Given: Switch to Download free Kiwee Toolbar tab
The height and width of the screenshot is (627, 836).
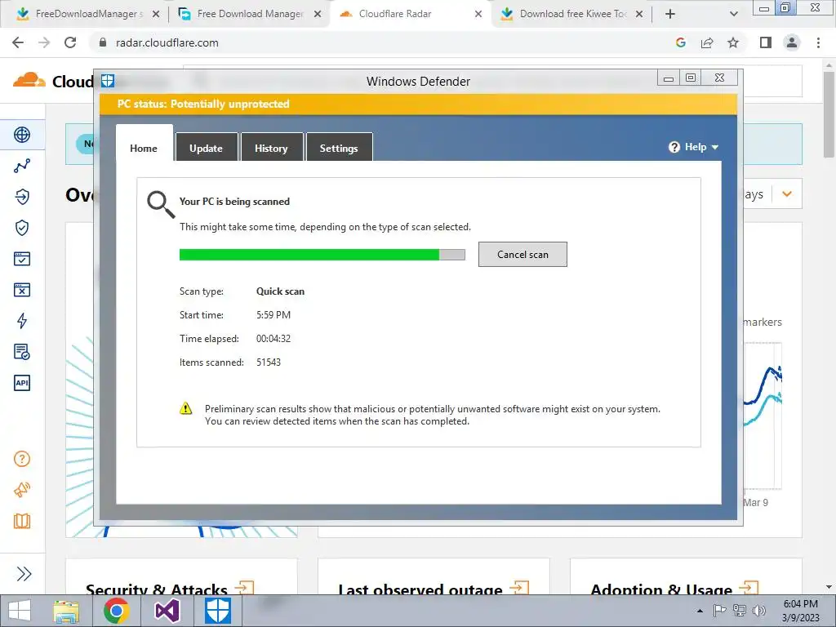Looking at the screenshot, I should tap(572, 14).
